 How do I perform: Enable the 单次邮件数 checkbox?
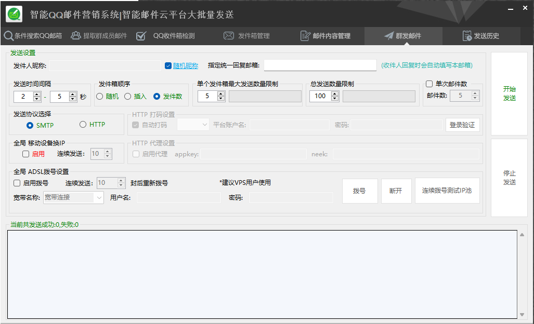tap(429, 84)
